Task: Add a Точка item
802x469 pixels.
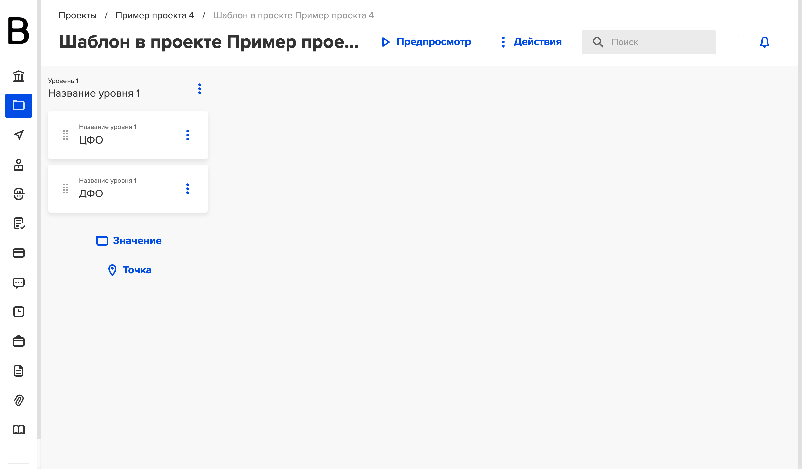Action: [130, 270]
